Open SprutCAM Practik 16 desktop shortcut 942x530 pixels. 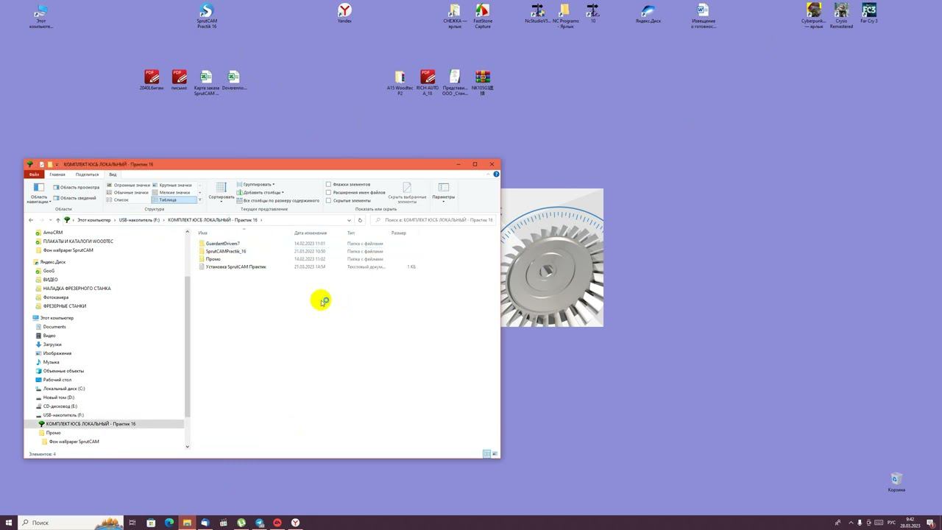pos(207,15)
